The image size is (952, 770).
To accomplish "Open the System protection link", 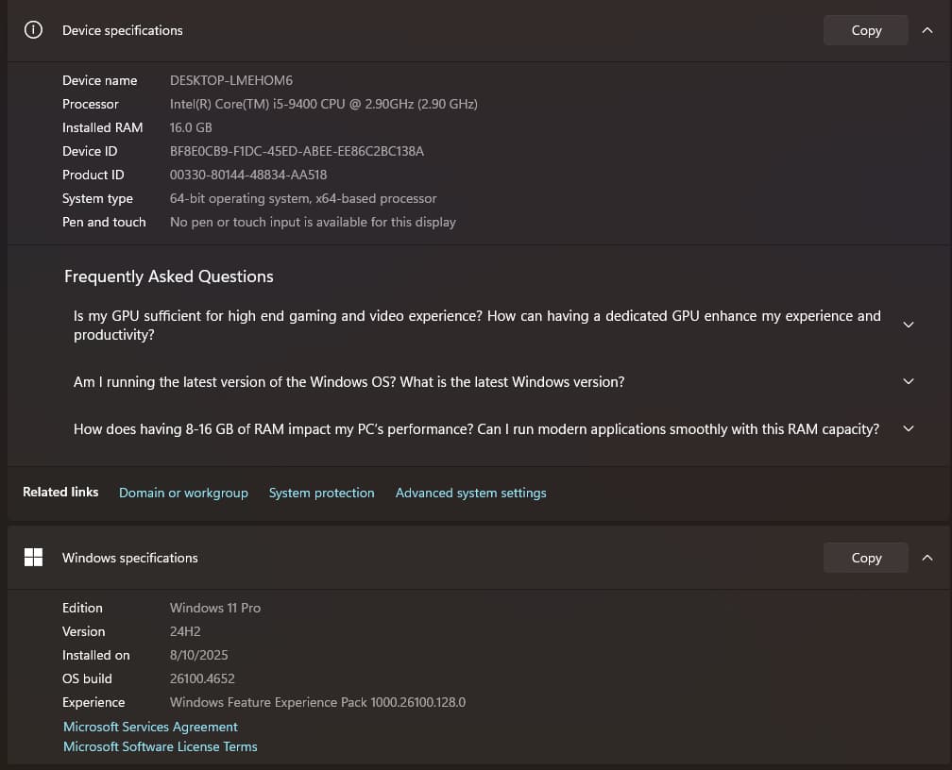I will point(322,493).
